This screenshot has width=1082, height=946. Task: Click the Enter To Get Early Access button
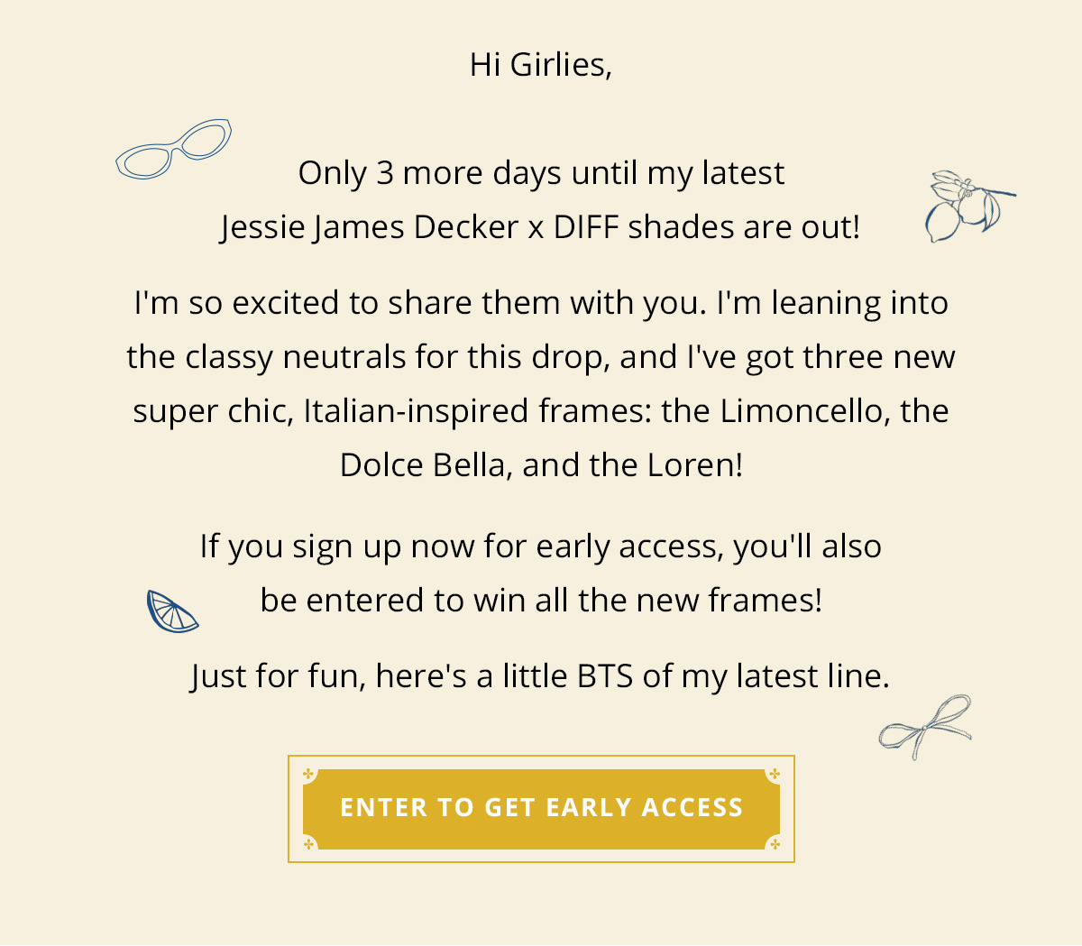tap(541, 809)
